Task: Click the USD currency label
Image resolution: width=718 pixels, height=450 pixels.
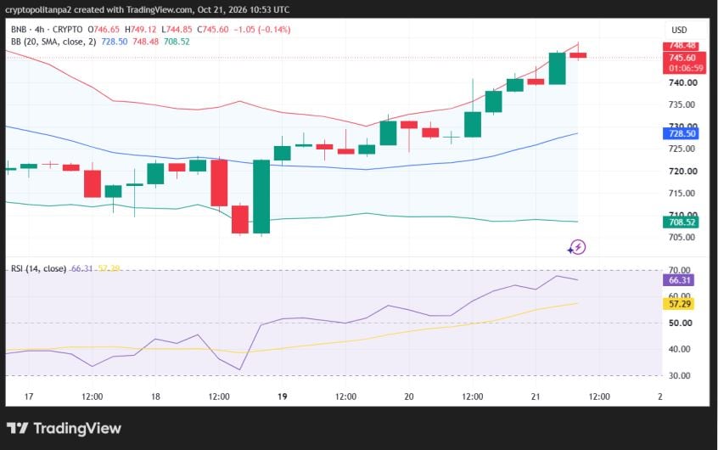Action: coord(679,30)
